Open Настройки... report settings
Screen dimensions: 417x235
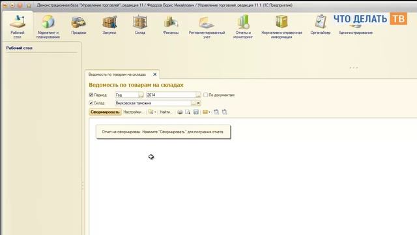click(134, 112)
